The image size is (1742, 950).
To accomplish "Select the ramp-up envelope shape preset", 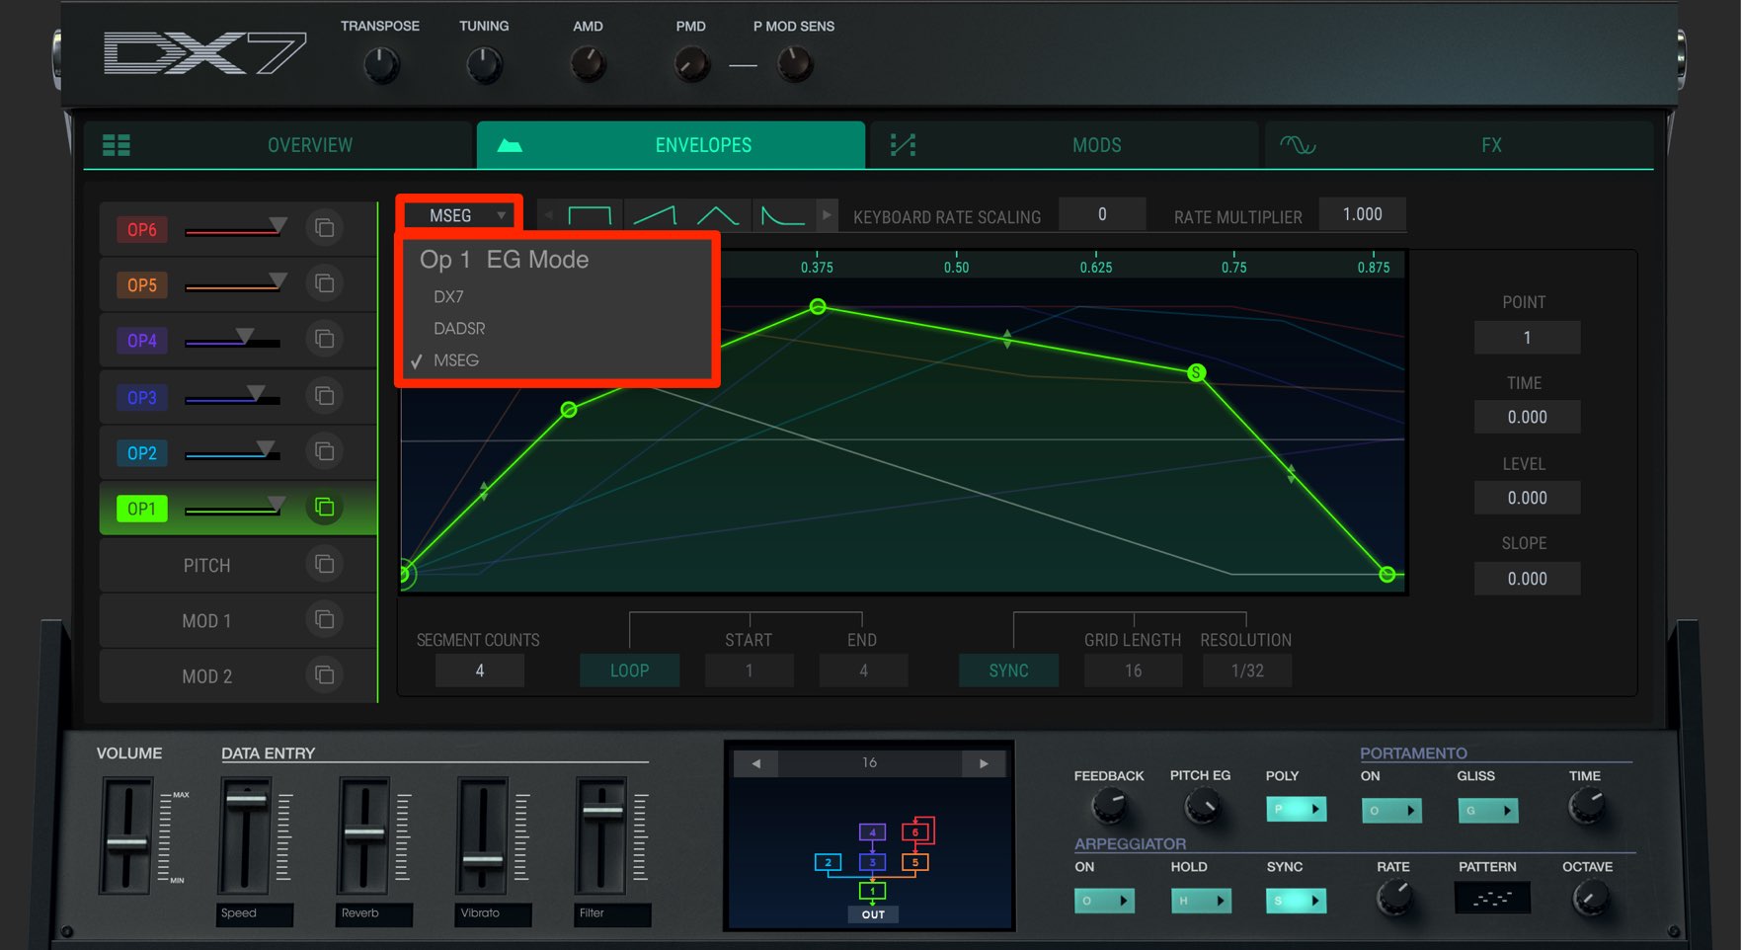I will (654, 215).
